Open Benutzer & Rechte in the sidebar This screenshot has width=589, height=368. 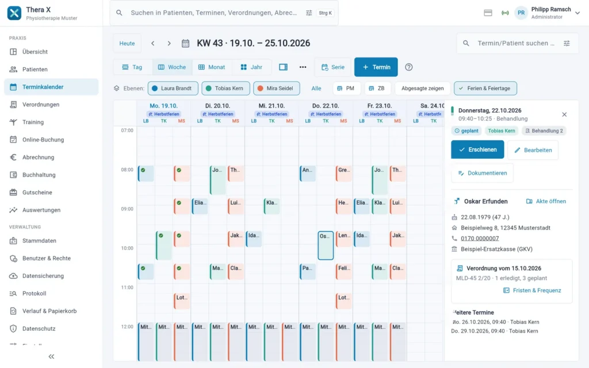point(51,258)
